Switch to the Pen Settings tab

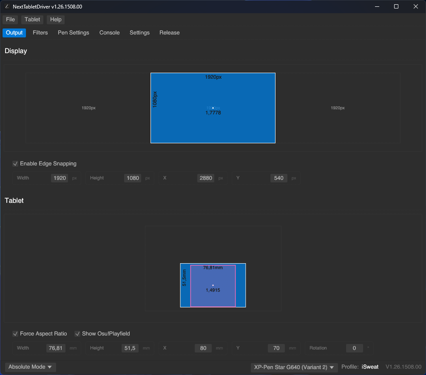74,33
